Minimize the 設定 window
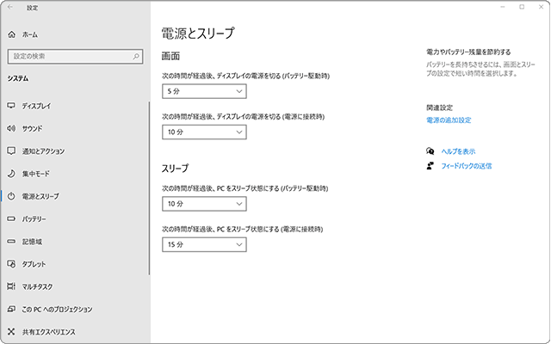551x344 pixels. pyautogui.click(x=503, y=7)
